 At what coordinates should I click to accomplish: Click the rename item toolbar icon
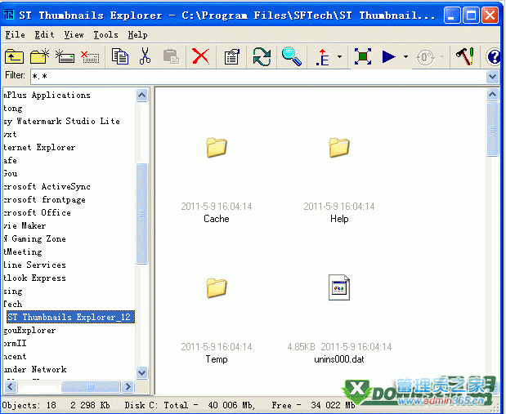click(65, 56)
